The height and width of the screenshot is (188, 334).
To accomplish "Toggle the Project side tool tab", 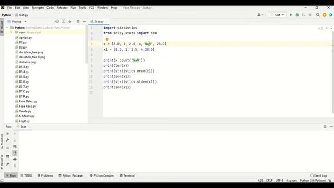I will tap(2, 27).
